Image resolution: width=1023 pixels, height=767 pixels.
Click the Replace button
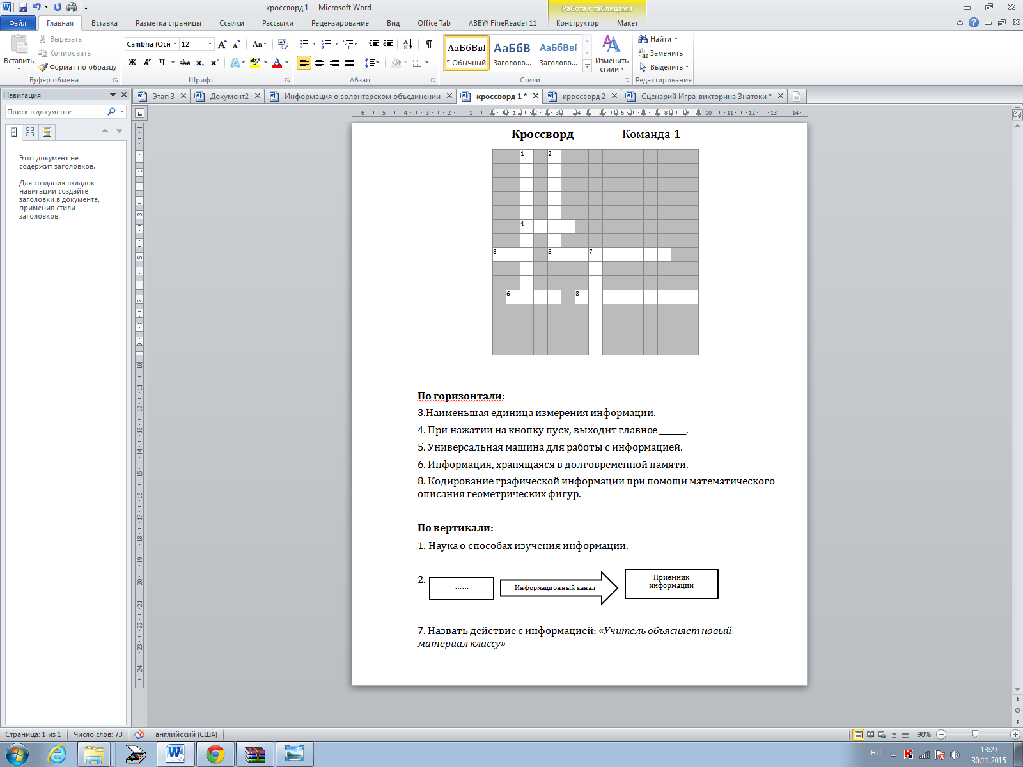click(660, 53)
